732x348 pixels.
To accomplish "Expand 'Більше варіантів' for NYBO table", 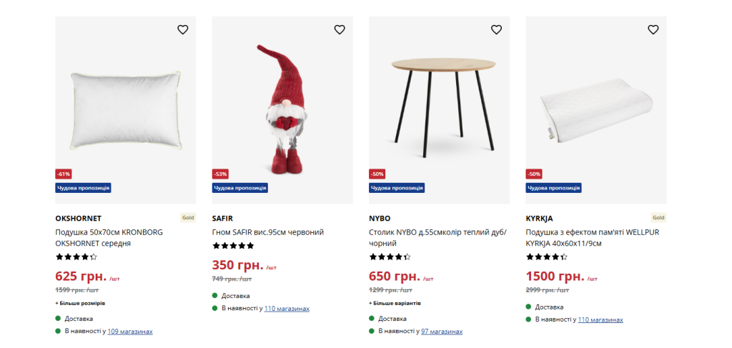I will [395, 303].
